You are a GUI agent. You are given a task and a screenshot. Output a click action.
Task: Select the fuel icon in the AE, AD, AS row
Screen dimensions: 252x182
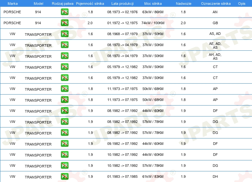pos(64,45)
